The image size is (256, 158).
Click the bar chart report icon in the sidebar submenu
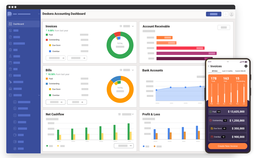[x=15, y=102]
